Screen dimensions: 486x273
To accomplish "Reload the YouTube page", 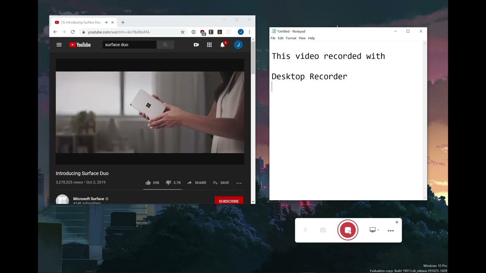I will click(x=73, y=32).
